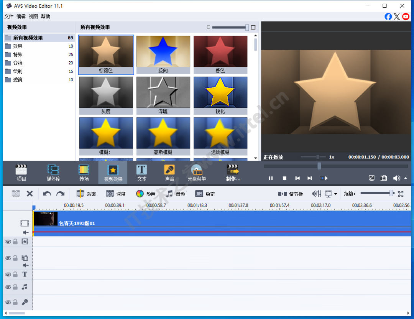
Task: Stop the preview playback
Action: [x=284, y=178]
